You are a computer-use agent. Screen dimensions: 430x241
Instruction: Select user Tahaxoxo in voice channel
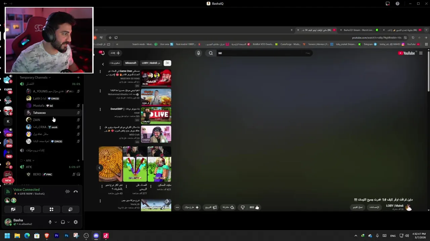(x=53, y=113)
